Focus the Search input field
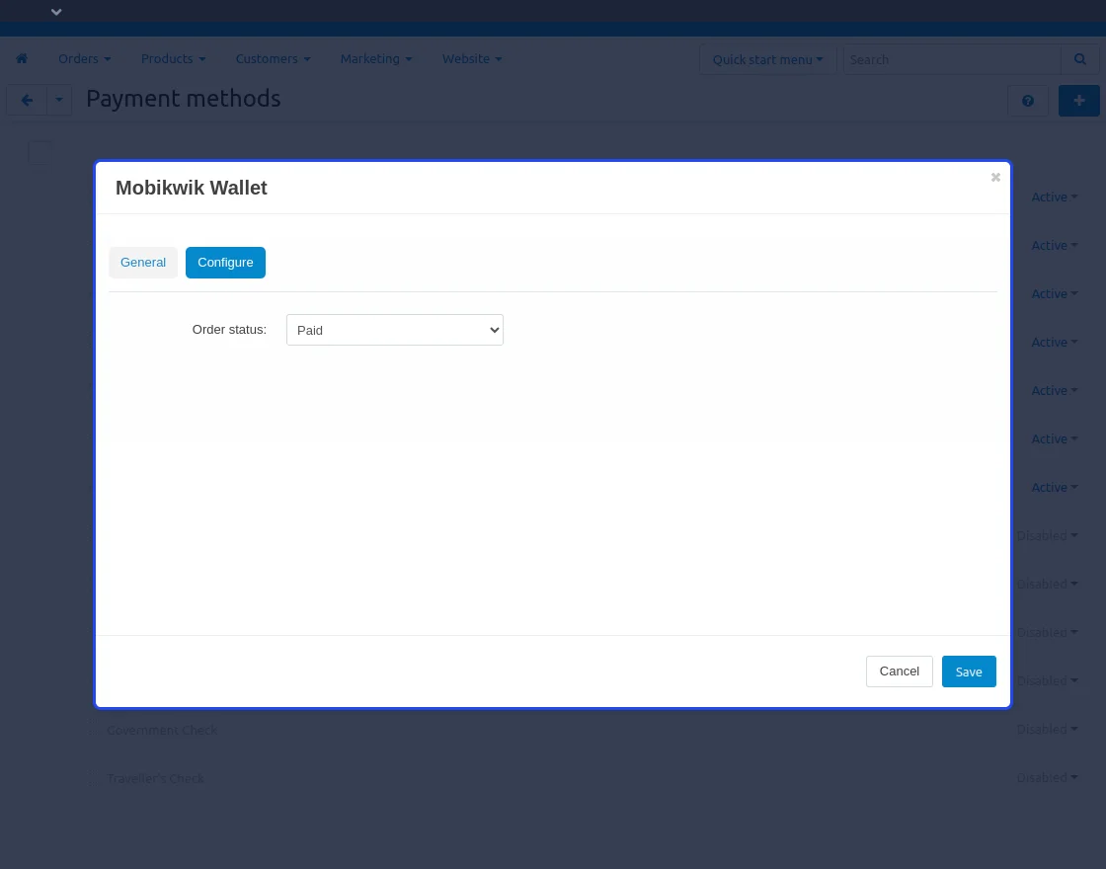 952,60
